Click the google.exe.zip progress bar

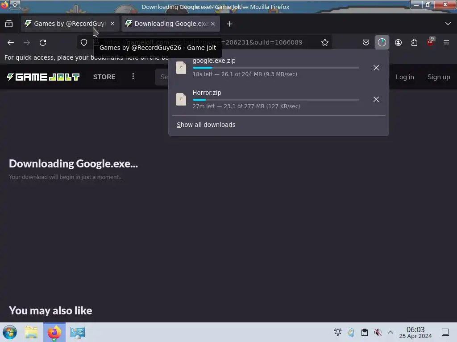[x=276, y=68]
